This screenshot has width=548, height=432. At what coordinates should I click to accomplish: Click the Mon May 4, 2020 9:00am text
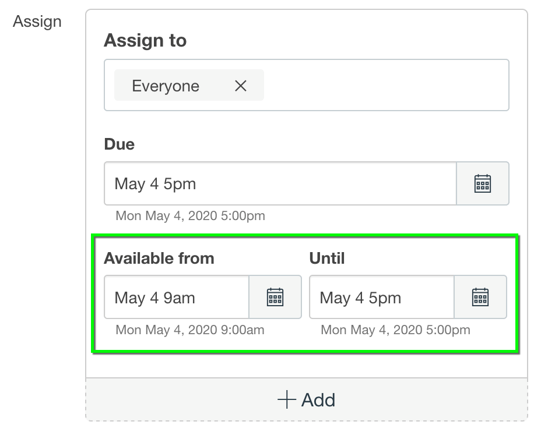[x=190, y=330]
